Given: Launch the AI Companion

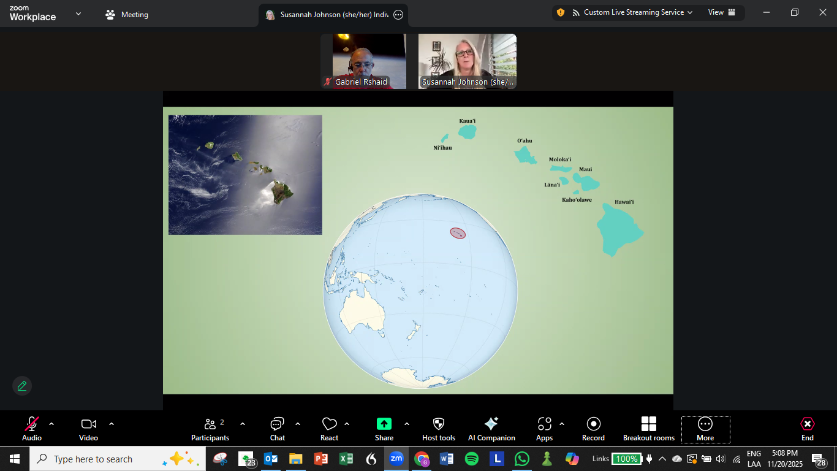Looking at the screenshot, I should 491,429.
